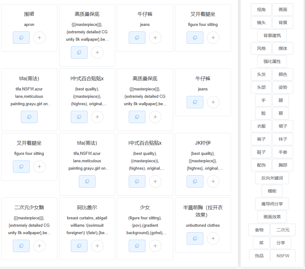Open the 魔导师分享 section

[272, 204]
